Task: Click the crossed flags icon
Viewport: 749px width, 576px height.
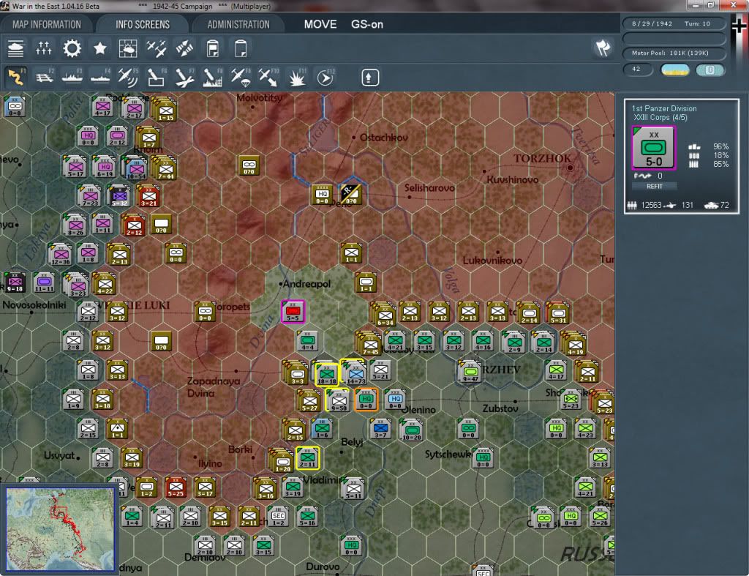Action: [603, 48]
